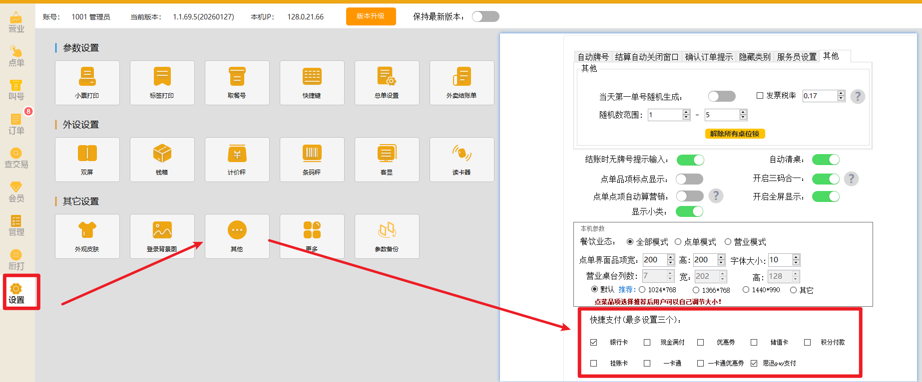Switch to the 自动牌号 tab
The height and width of the screenshot is (382, 922).
pyautogui.click(x=593, y=57)
